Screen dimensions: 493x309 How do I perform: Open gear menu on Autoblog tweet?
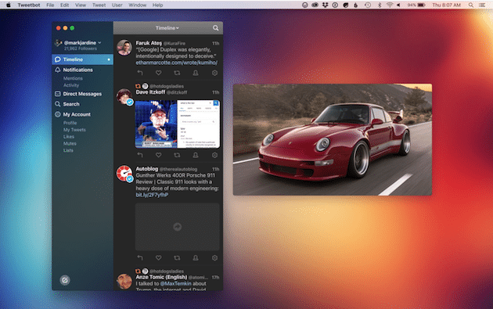214,258
